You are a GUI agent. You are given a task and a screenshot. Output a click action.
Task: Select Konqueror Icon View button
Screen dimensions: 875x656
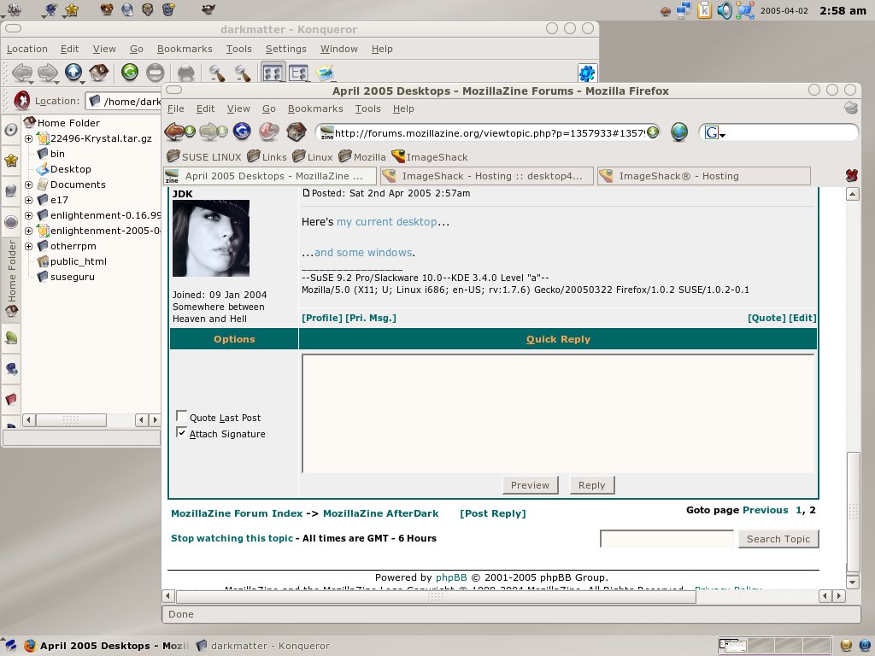[x=273, y=73]
